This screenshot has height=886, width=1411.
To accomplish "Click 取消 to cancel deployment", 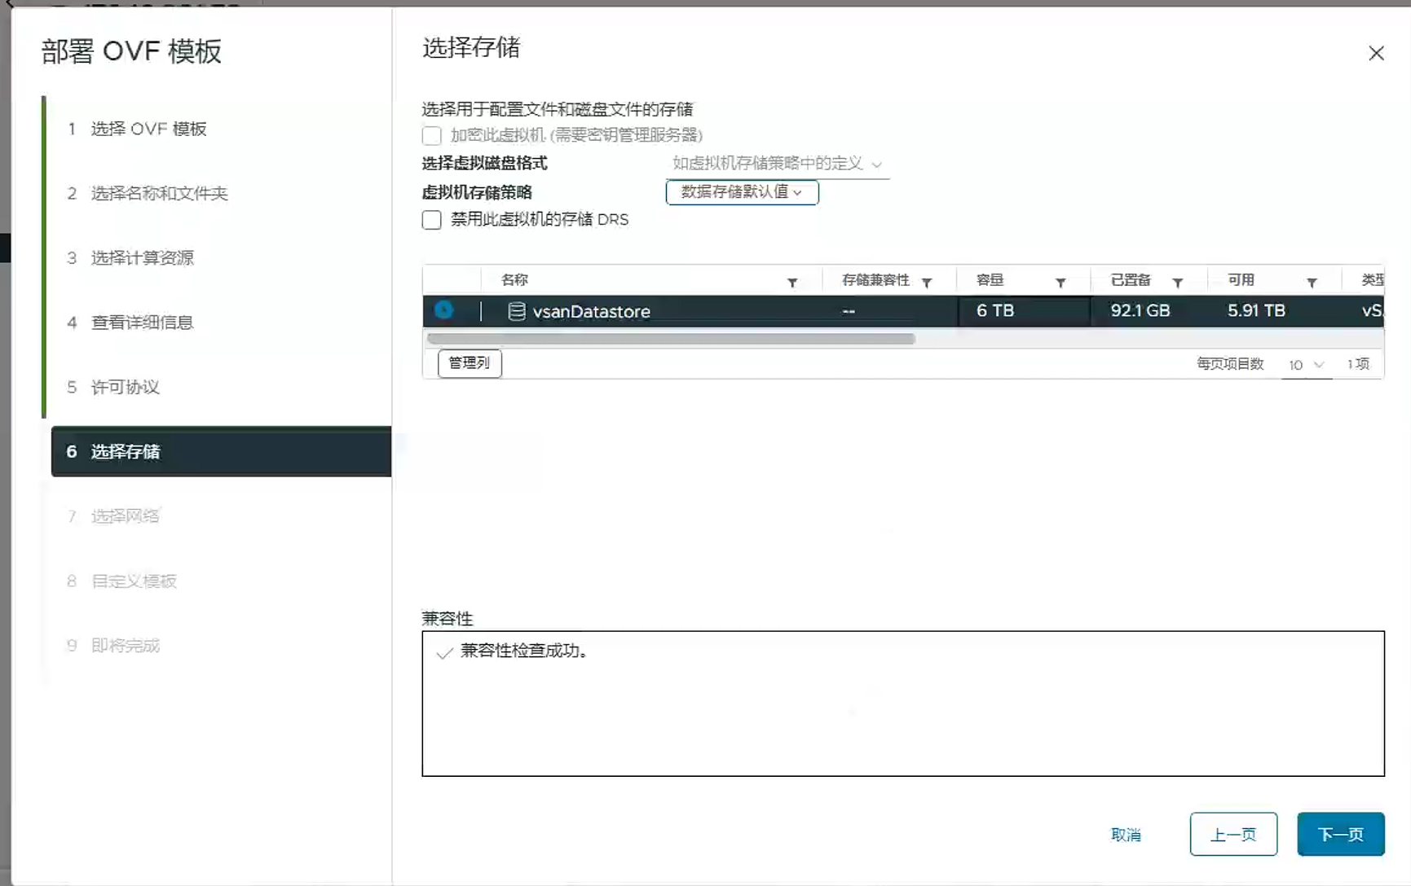I will [x=1126, y=835].
